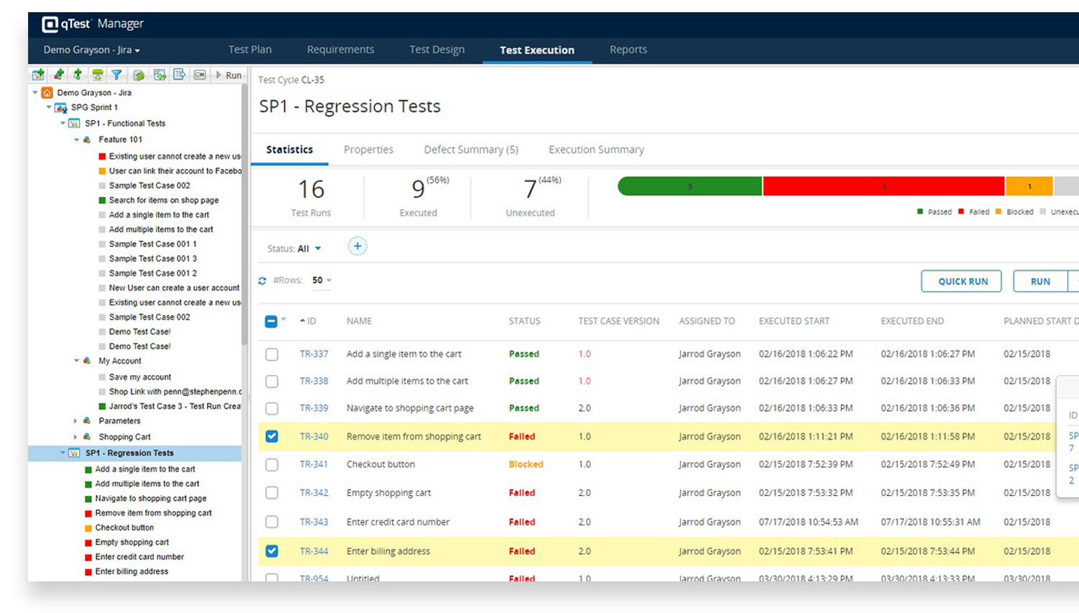
Task: Switch to the Test Design tab
Action: point(437,50)
